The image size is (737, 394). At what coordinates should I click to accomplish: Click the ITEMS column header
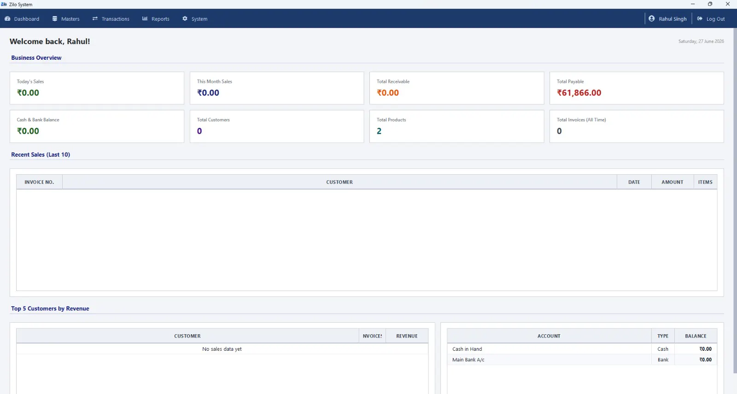click(x=705, y=182)
